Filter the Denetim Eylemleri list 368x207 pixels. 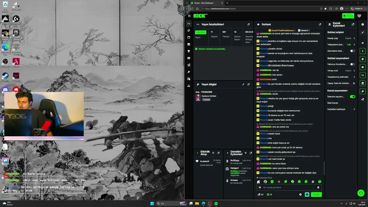click(x=246, y=153)
